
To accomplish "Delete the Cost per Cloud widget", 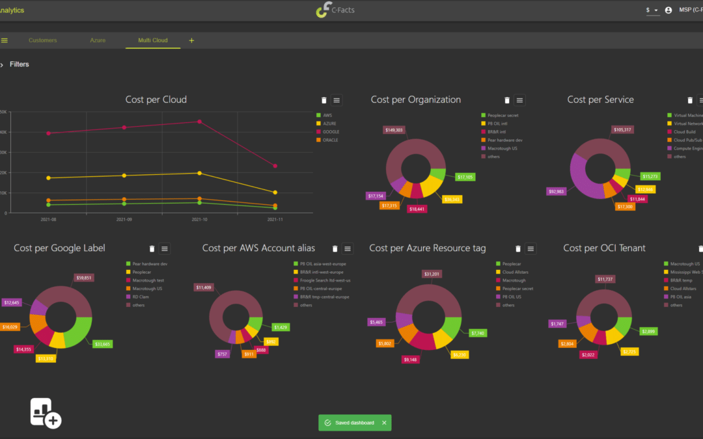I will (x=324, y=100).
